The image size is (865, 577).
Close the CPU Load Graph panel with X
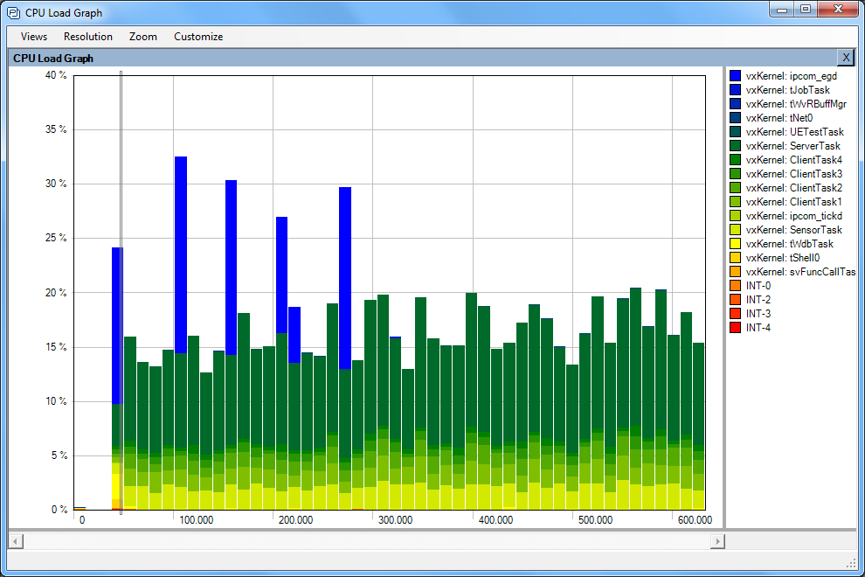pyautogui.click(x=846, y=58)
